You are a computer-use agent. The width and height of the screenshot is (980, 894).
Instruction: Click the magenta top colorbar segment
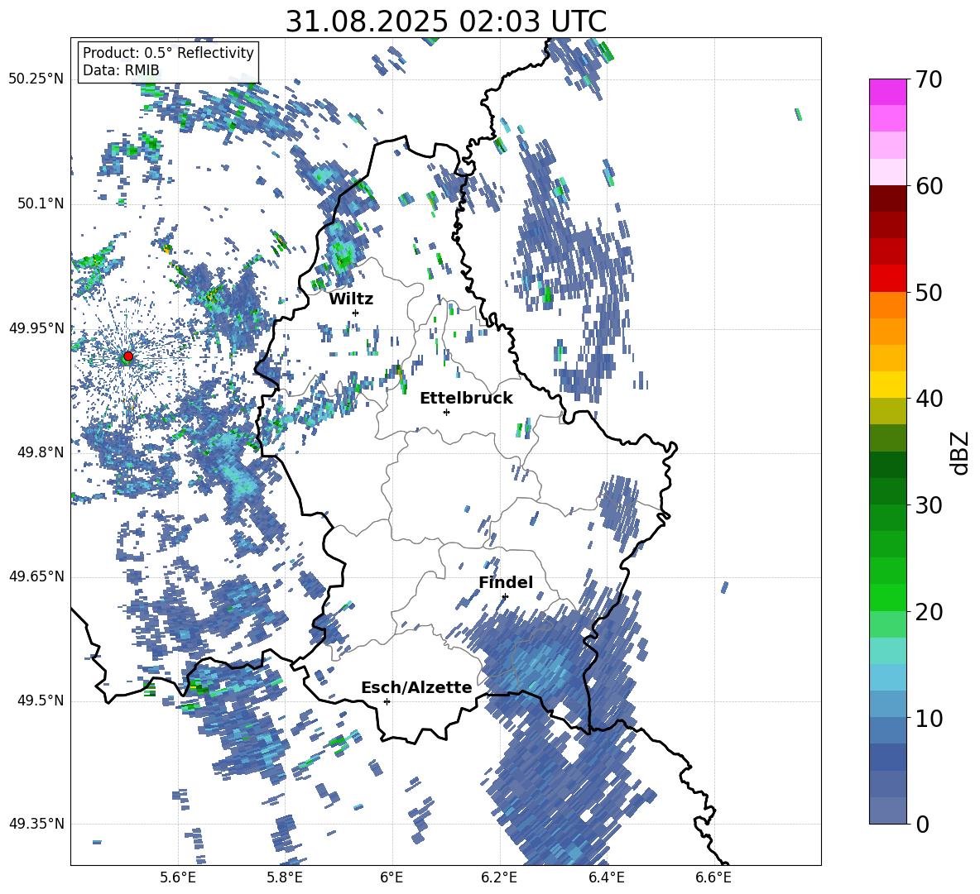point(887,93)
